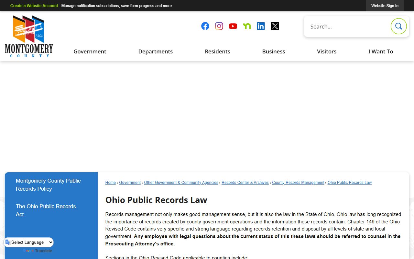This screenshot has height=259, width=414.
Task: Open the I Want To menu
Action: tap(381, 51)
